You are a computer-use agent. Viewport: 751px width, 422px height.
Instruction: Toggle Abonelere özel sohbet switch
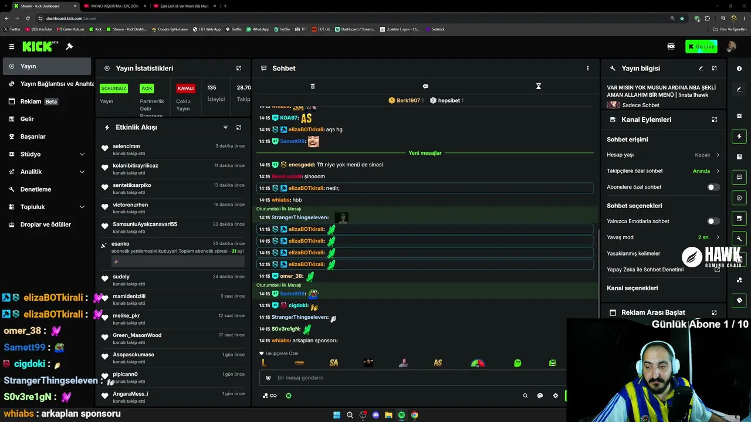coord(713,187)
